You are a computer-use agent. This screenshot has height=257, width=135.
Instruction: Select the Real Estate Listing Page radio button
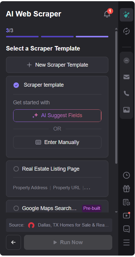[x=16, y=169]
